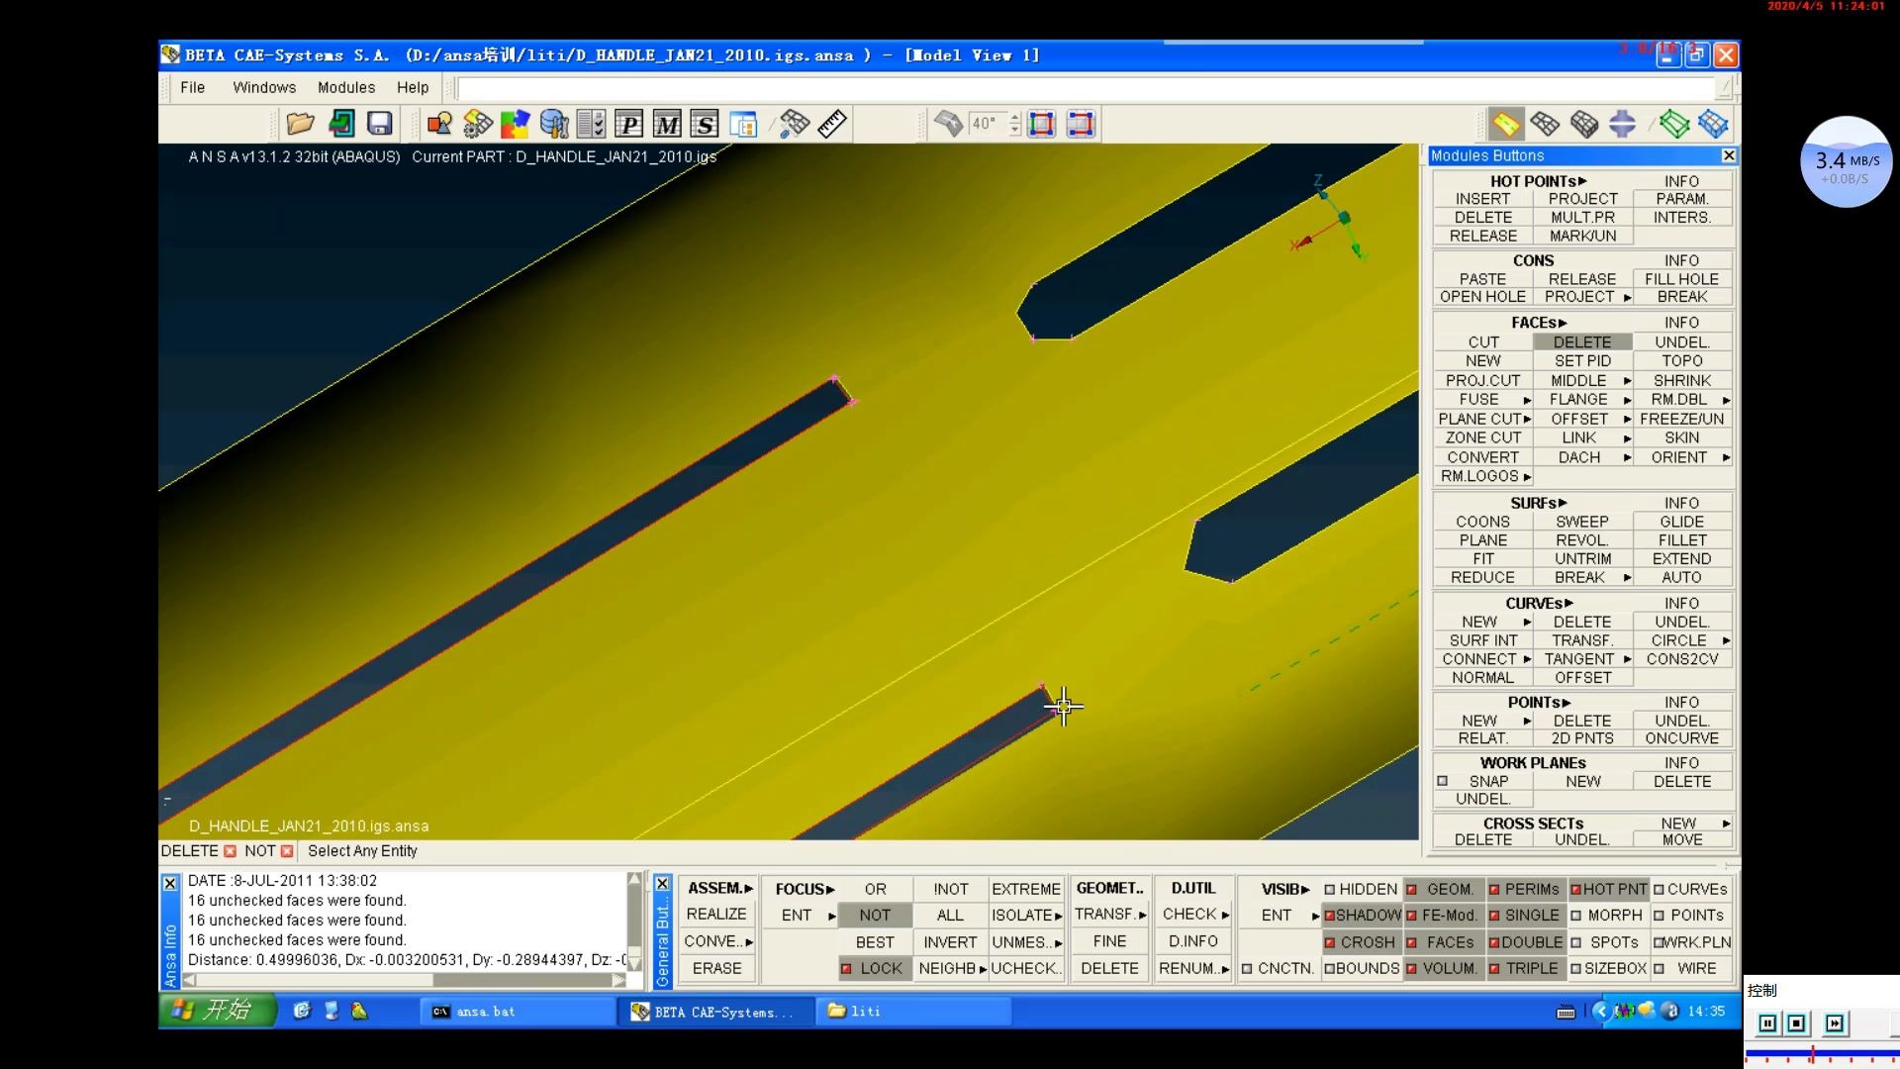Click the gear settings toolbar icon

[x=477, y=124]
